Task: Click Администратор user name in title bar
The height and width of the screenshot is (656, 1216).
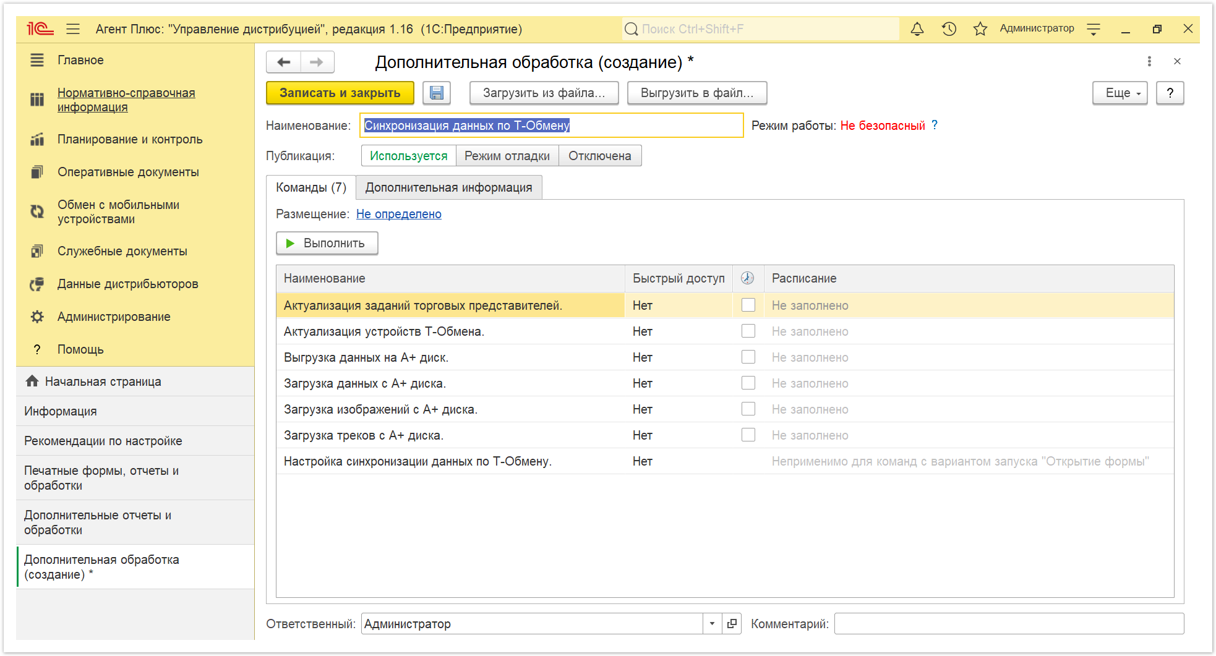Action: point(1037,28)
